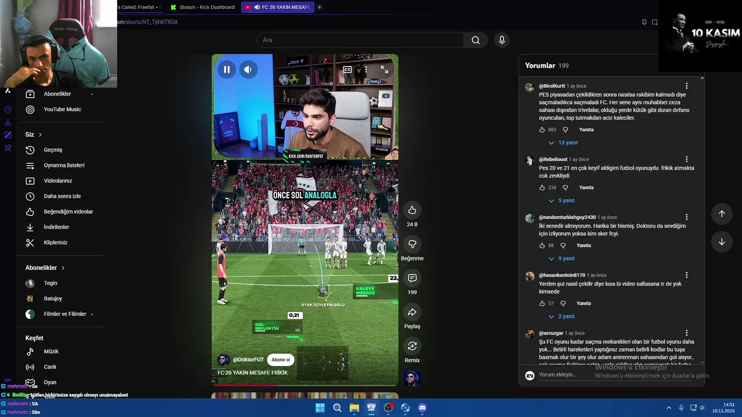Screen dimensions: 742x417
Task: Open @DoktorFUT channel link
Action: pyautogui.click(x=248, y=360)
